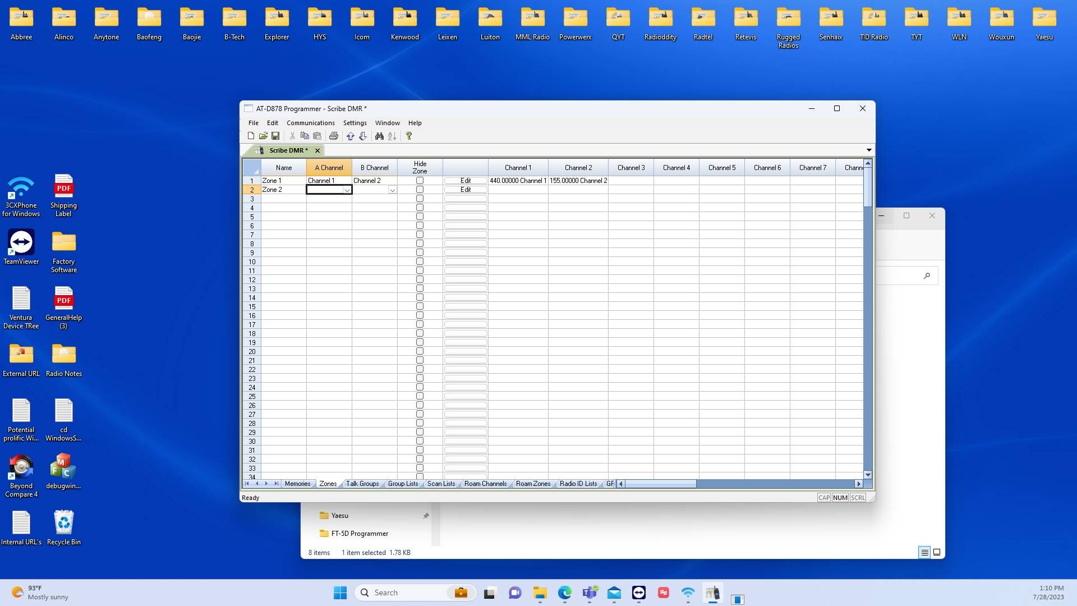
Task: Select FT-5D Programmer folder in Explorer window
Action: click(x=353, y=534)
